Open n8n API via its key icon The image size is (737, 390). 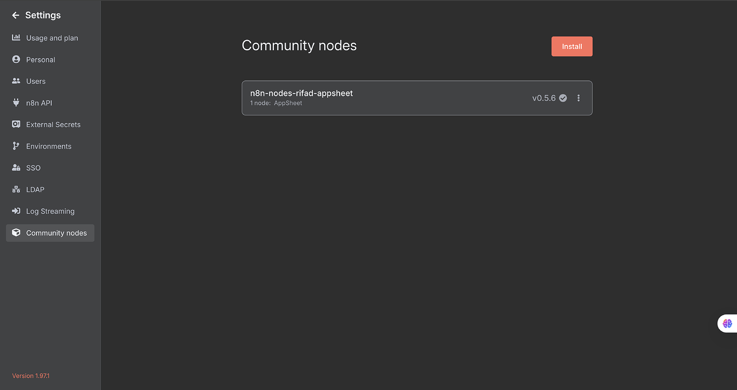(16, 103)
